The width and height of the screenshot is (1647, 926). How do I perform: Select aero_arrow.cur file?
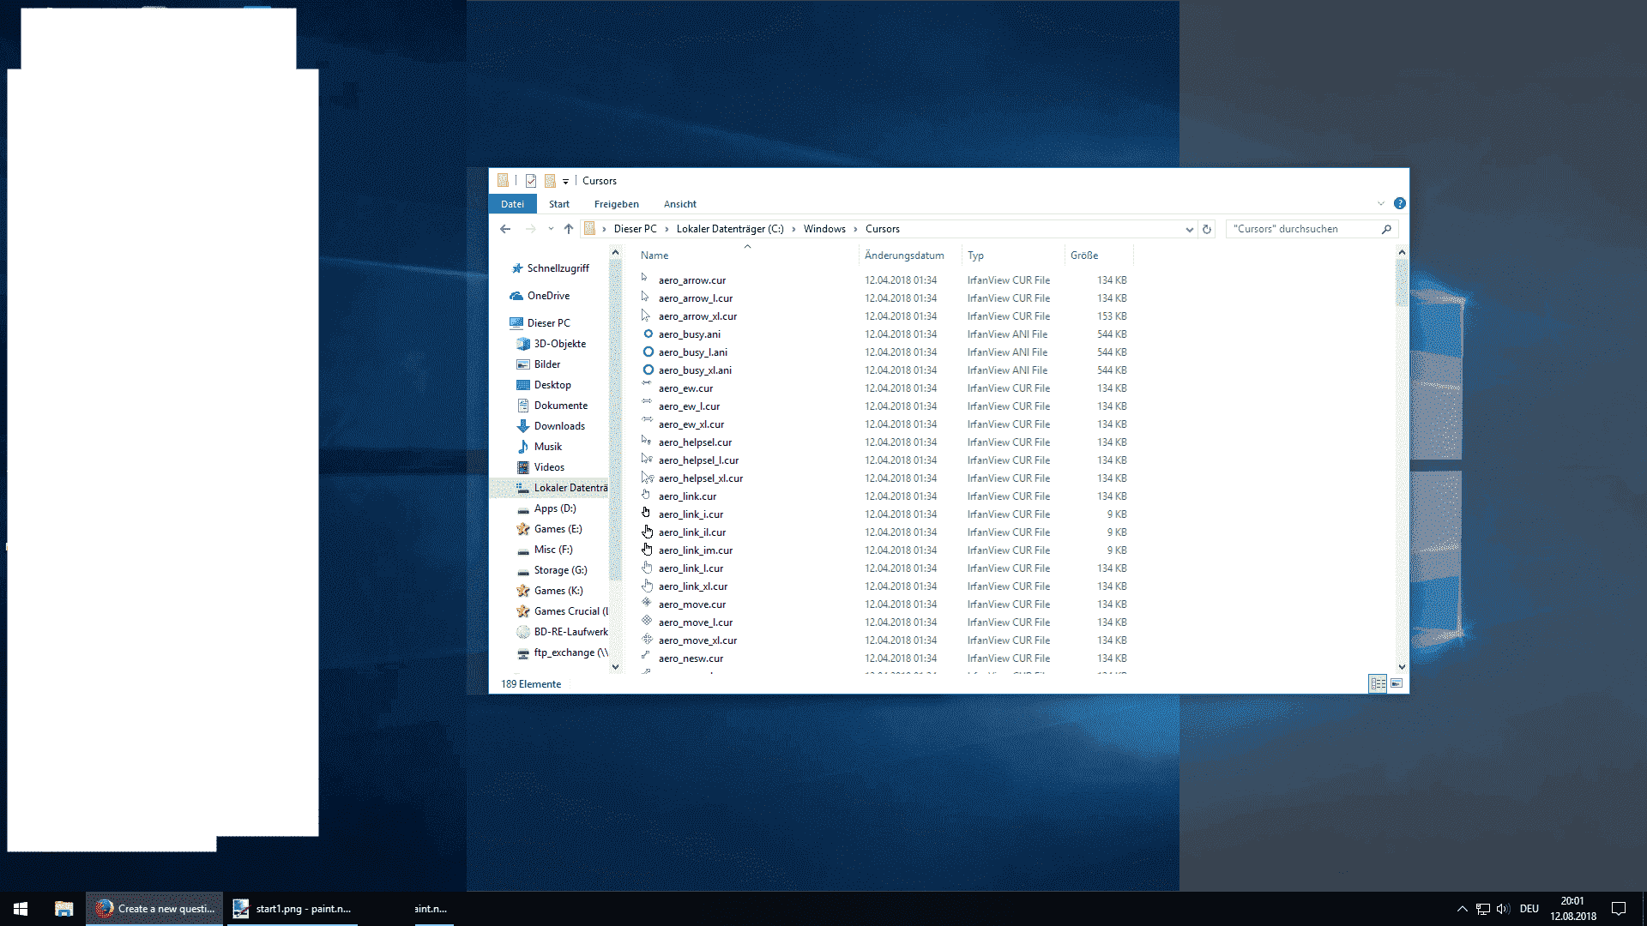(691, 280)
